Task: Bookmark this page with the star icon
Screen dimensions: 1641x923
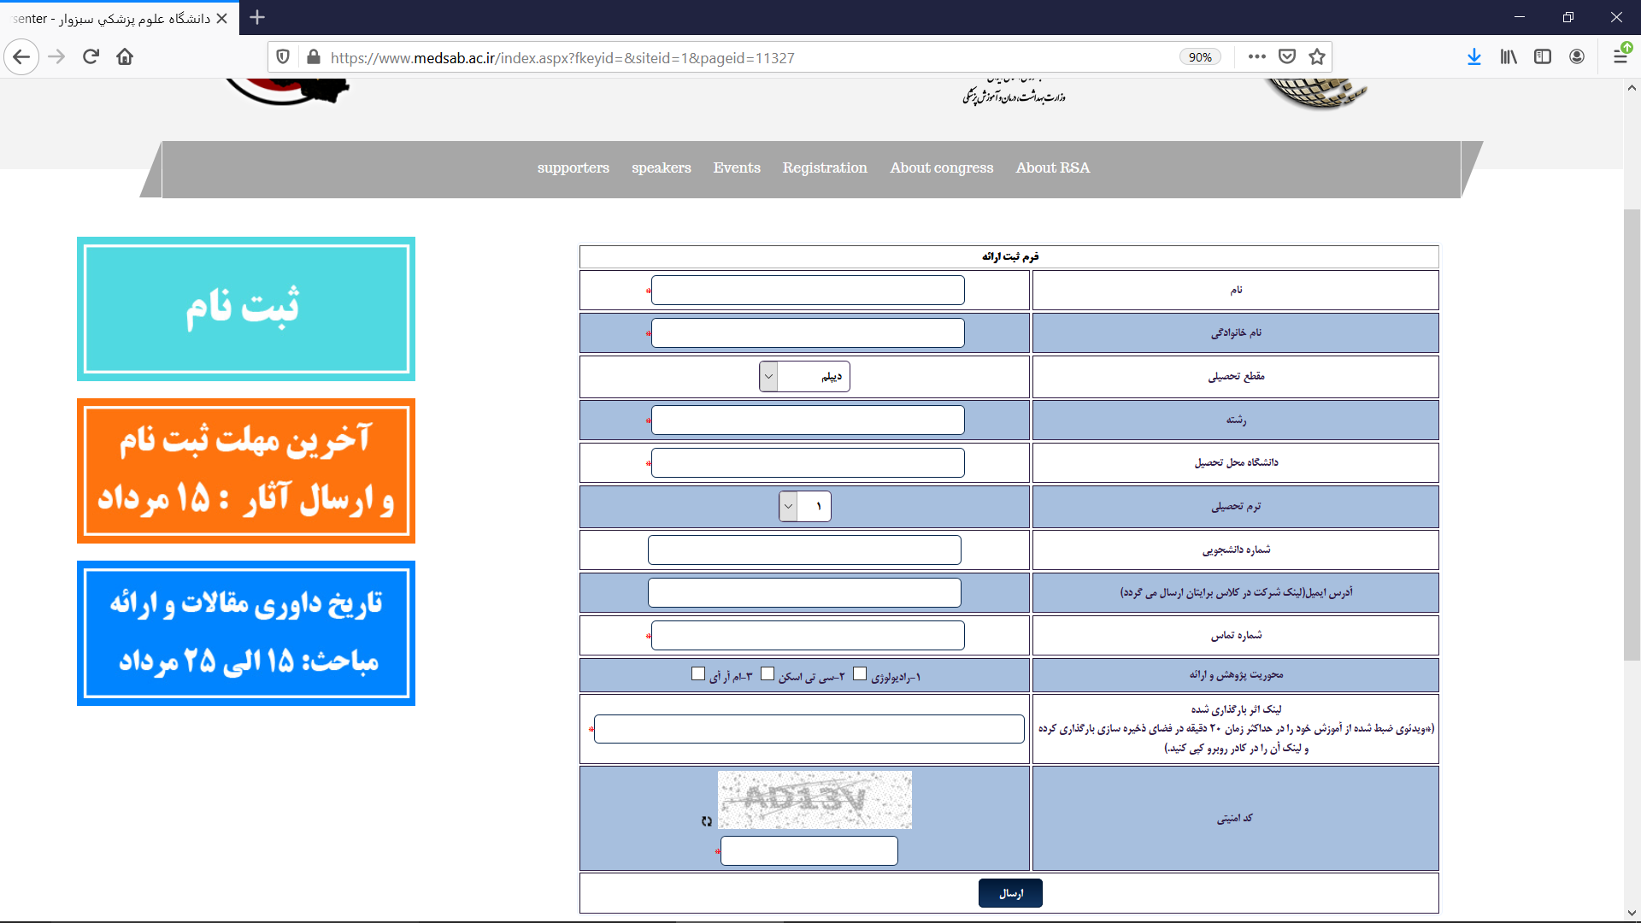Action: (1317, 56)
